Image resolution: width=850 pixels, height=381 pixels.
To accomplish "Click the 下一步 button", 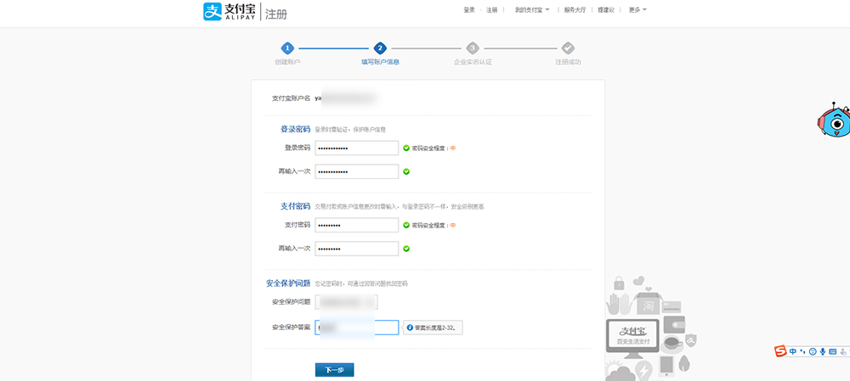I will [334, 370].
